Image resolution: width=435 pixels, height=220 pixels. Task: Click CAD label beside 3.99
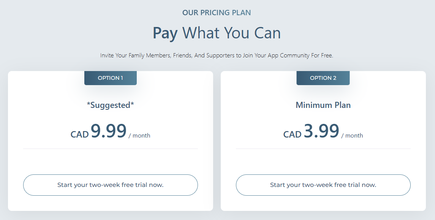pyautogui.click(x=292, y=134)
